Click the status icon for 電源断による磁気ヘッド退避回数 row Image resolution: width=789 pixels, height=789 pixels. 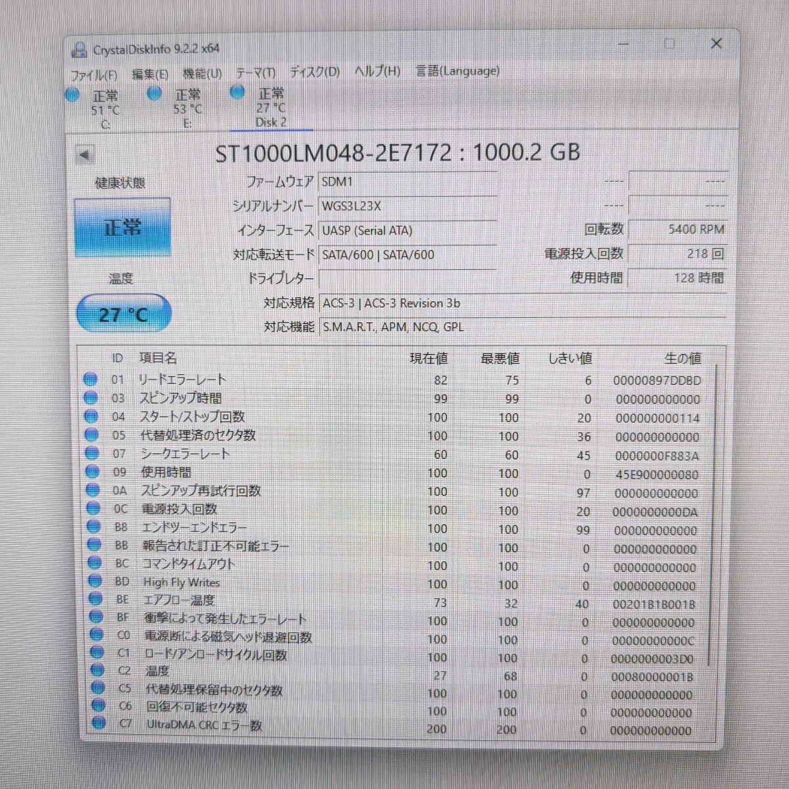[97, 634]
